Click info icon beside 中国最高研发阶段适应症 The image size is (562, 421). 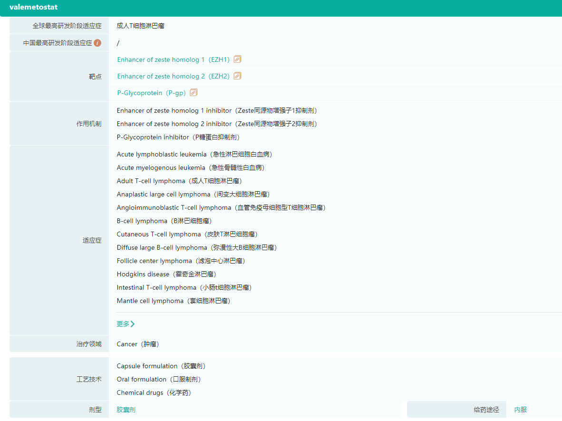pyautogui.click(x=97, y=43)
